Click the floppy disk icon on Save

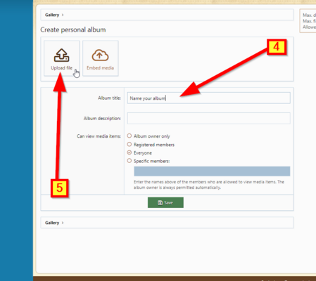point(160,203)
